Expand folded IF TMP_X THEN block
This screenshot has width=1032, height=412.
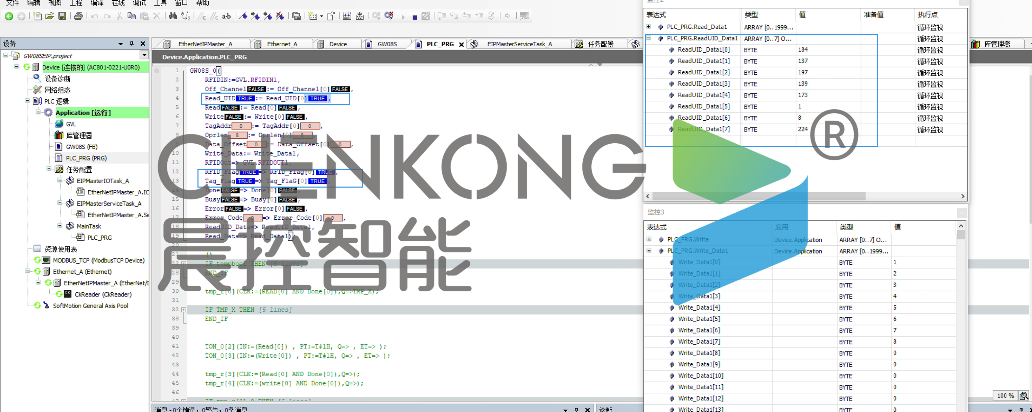click(x=184, y=310)
